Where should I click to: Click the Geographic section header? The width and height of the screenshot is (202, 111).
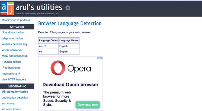17,86
